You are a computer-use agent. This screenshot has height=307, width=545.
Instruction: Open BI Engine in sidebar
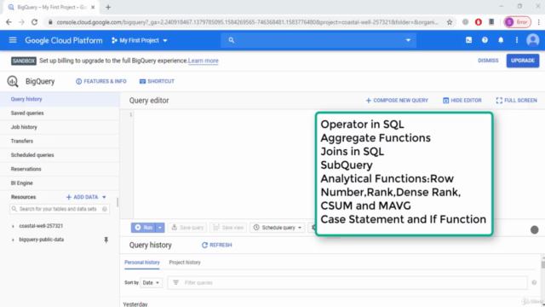[60, 182]
